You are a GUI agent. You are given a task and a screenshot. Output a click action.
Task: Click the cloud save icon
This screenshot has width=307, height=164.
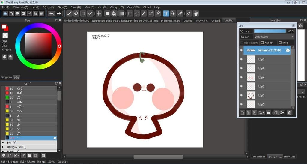[x=5, y=13]
